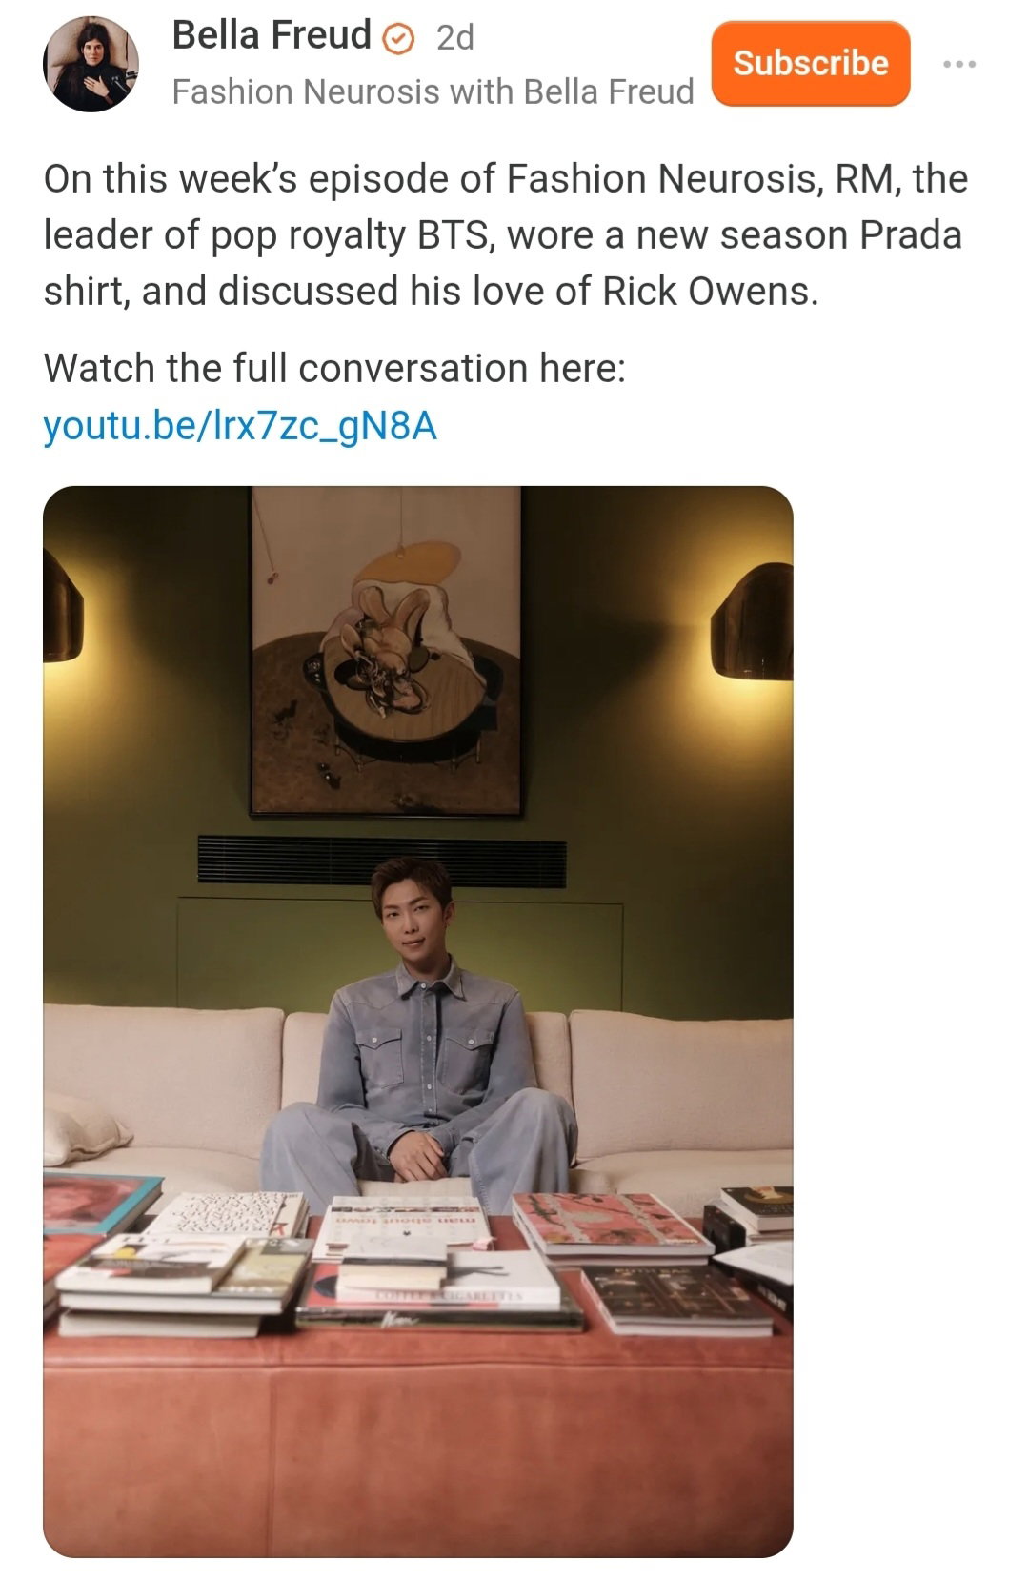Open the youtu.be/lrx7zc_gN8A link
The image size is (1028, 1581).
pyautogui.click(x=240, y=426)
